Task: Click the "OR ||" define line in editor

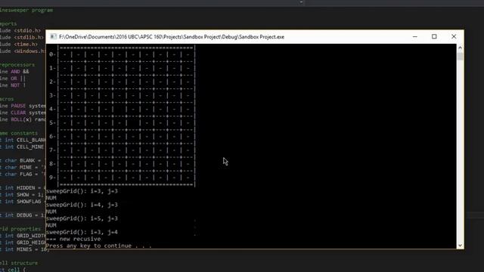Action: [13, 79]
